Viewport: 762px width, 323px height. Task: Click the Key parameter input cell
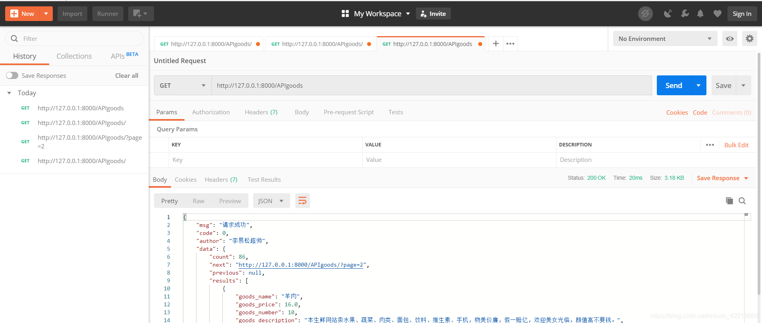[266, 160]
